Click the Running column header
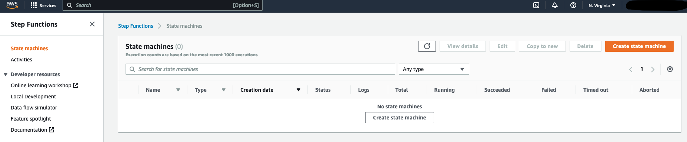 point(444,90)
